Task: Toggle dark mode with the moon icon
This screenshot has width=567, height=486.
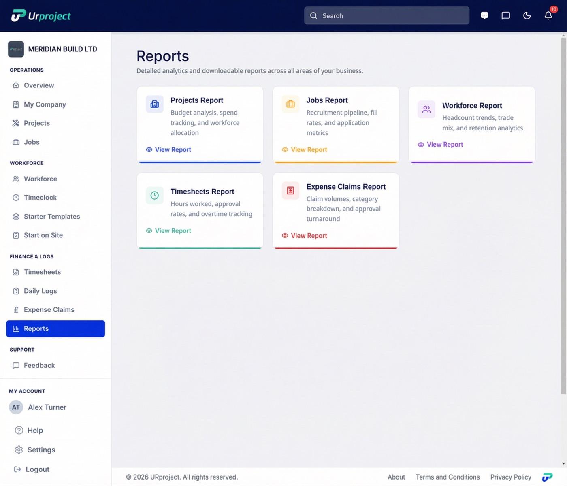Action: pyautogui.click(x=527, y=16)
